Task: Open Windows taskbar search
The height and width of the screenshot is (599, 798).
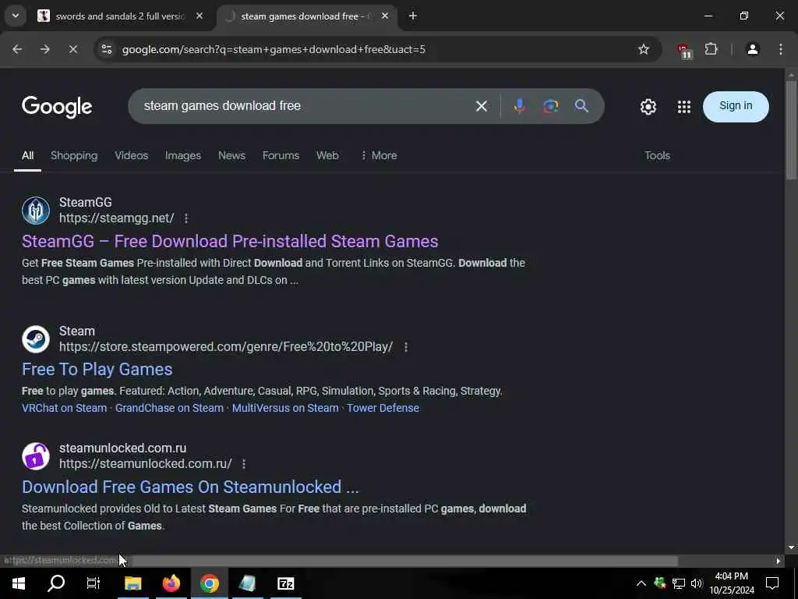Action: click(56, 583)
